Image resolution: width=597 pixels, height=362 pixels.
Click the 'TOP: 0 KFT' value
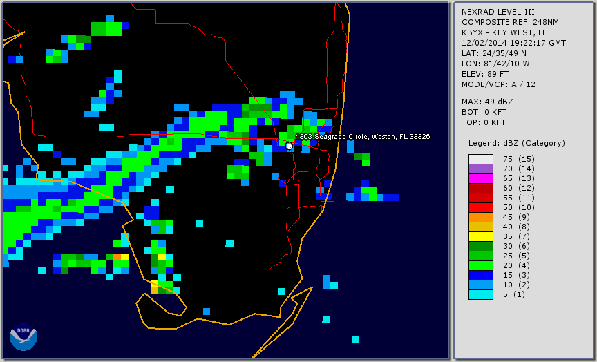click(484, 122)
